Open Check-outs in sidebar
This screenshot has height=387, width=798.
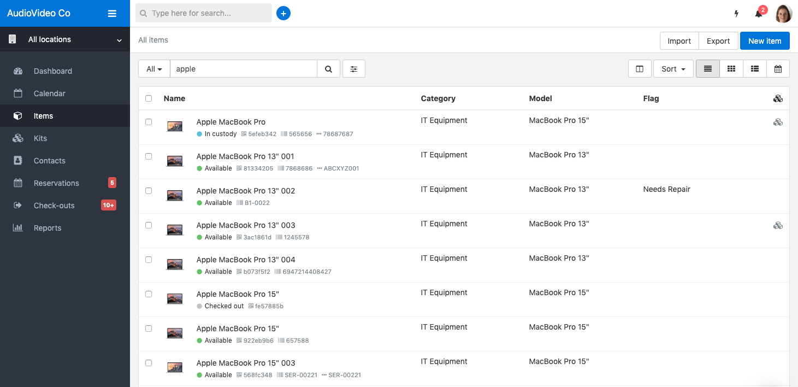pos(65,206)
